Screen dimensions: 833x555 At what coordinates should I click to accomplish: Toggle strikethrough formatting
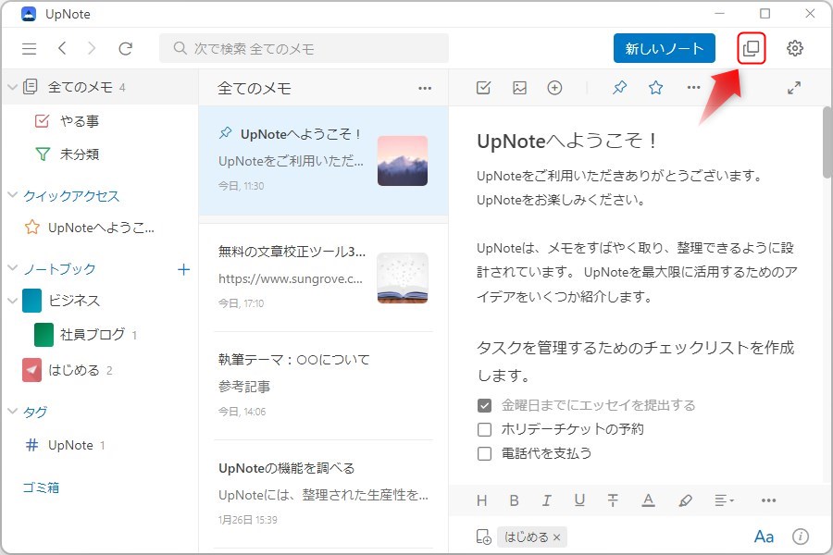point(613,500)
